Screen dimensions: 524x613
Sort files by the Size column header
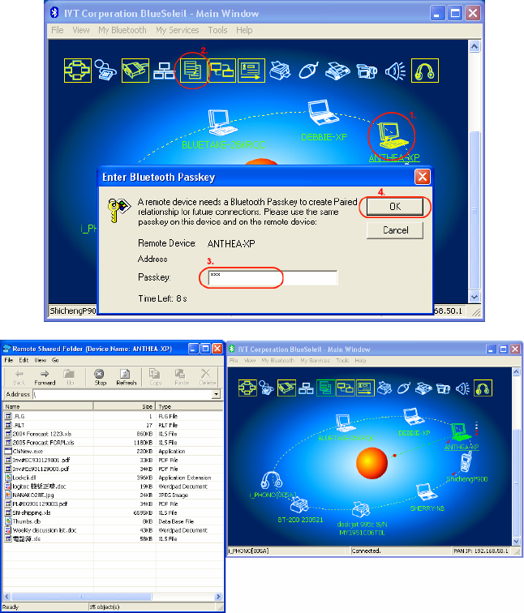point(124,406)
